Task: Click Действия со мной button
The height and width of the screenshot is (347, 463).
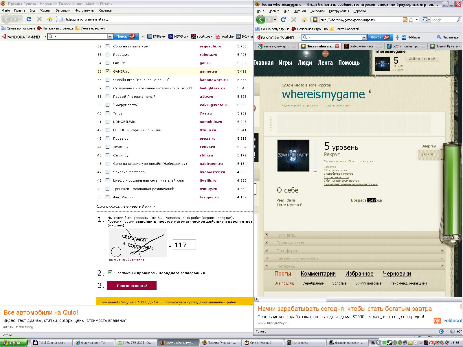Action: click(422, 59)
